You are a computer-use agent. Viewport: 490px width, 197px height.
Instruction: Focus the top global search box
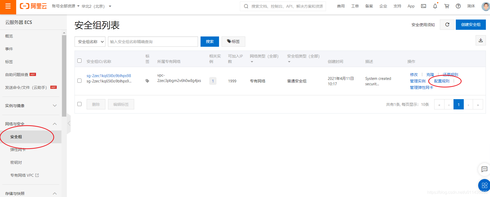(x=283, y=6)
